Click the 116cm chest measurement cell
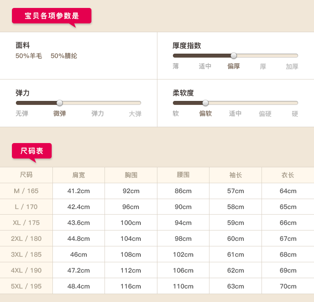Viewport: 314px width, 302px height. coord(131,286)
